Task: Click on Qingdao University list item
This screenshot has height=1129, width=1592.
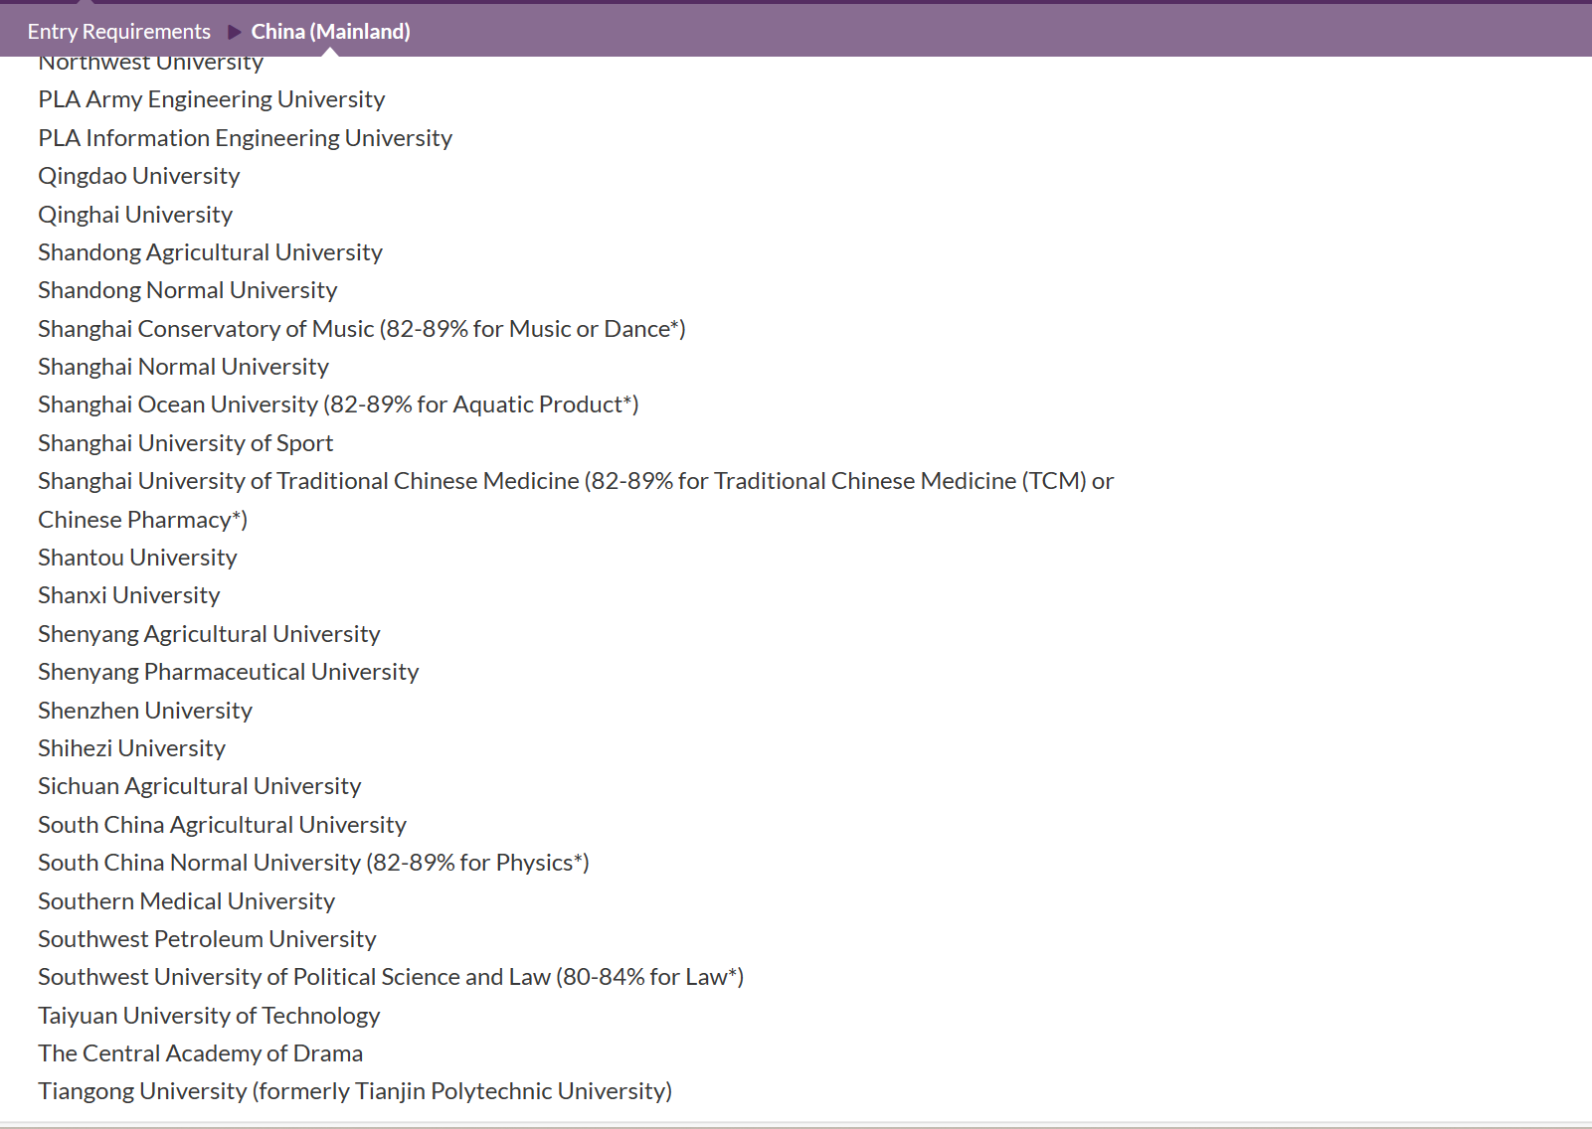Action: tap(138, 176)
